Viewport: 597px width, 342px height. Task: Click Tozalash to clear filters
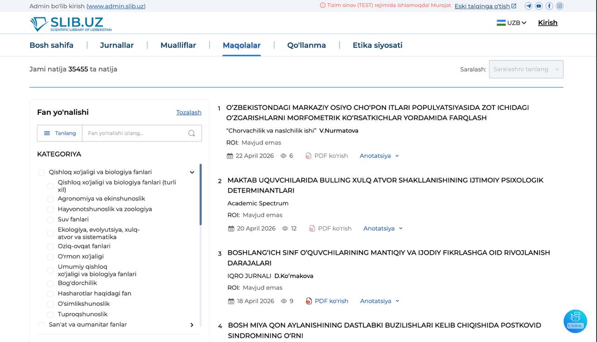188,112
